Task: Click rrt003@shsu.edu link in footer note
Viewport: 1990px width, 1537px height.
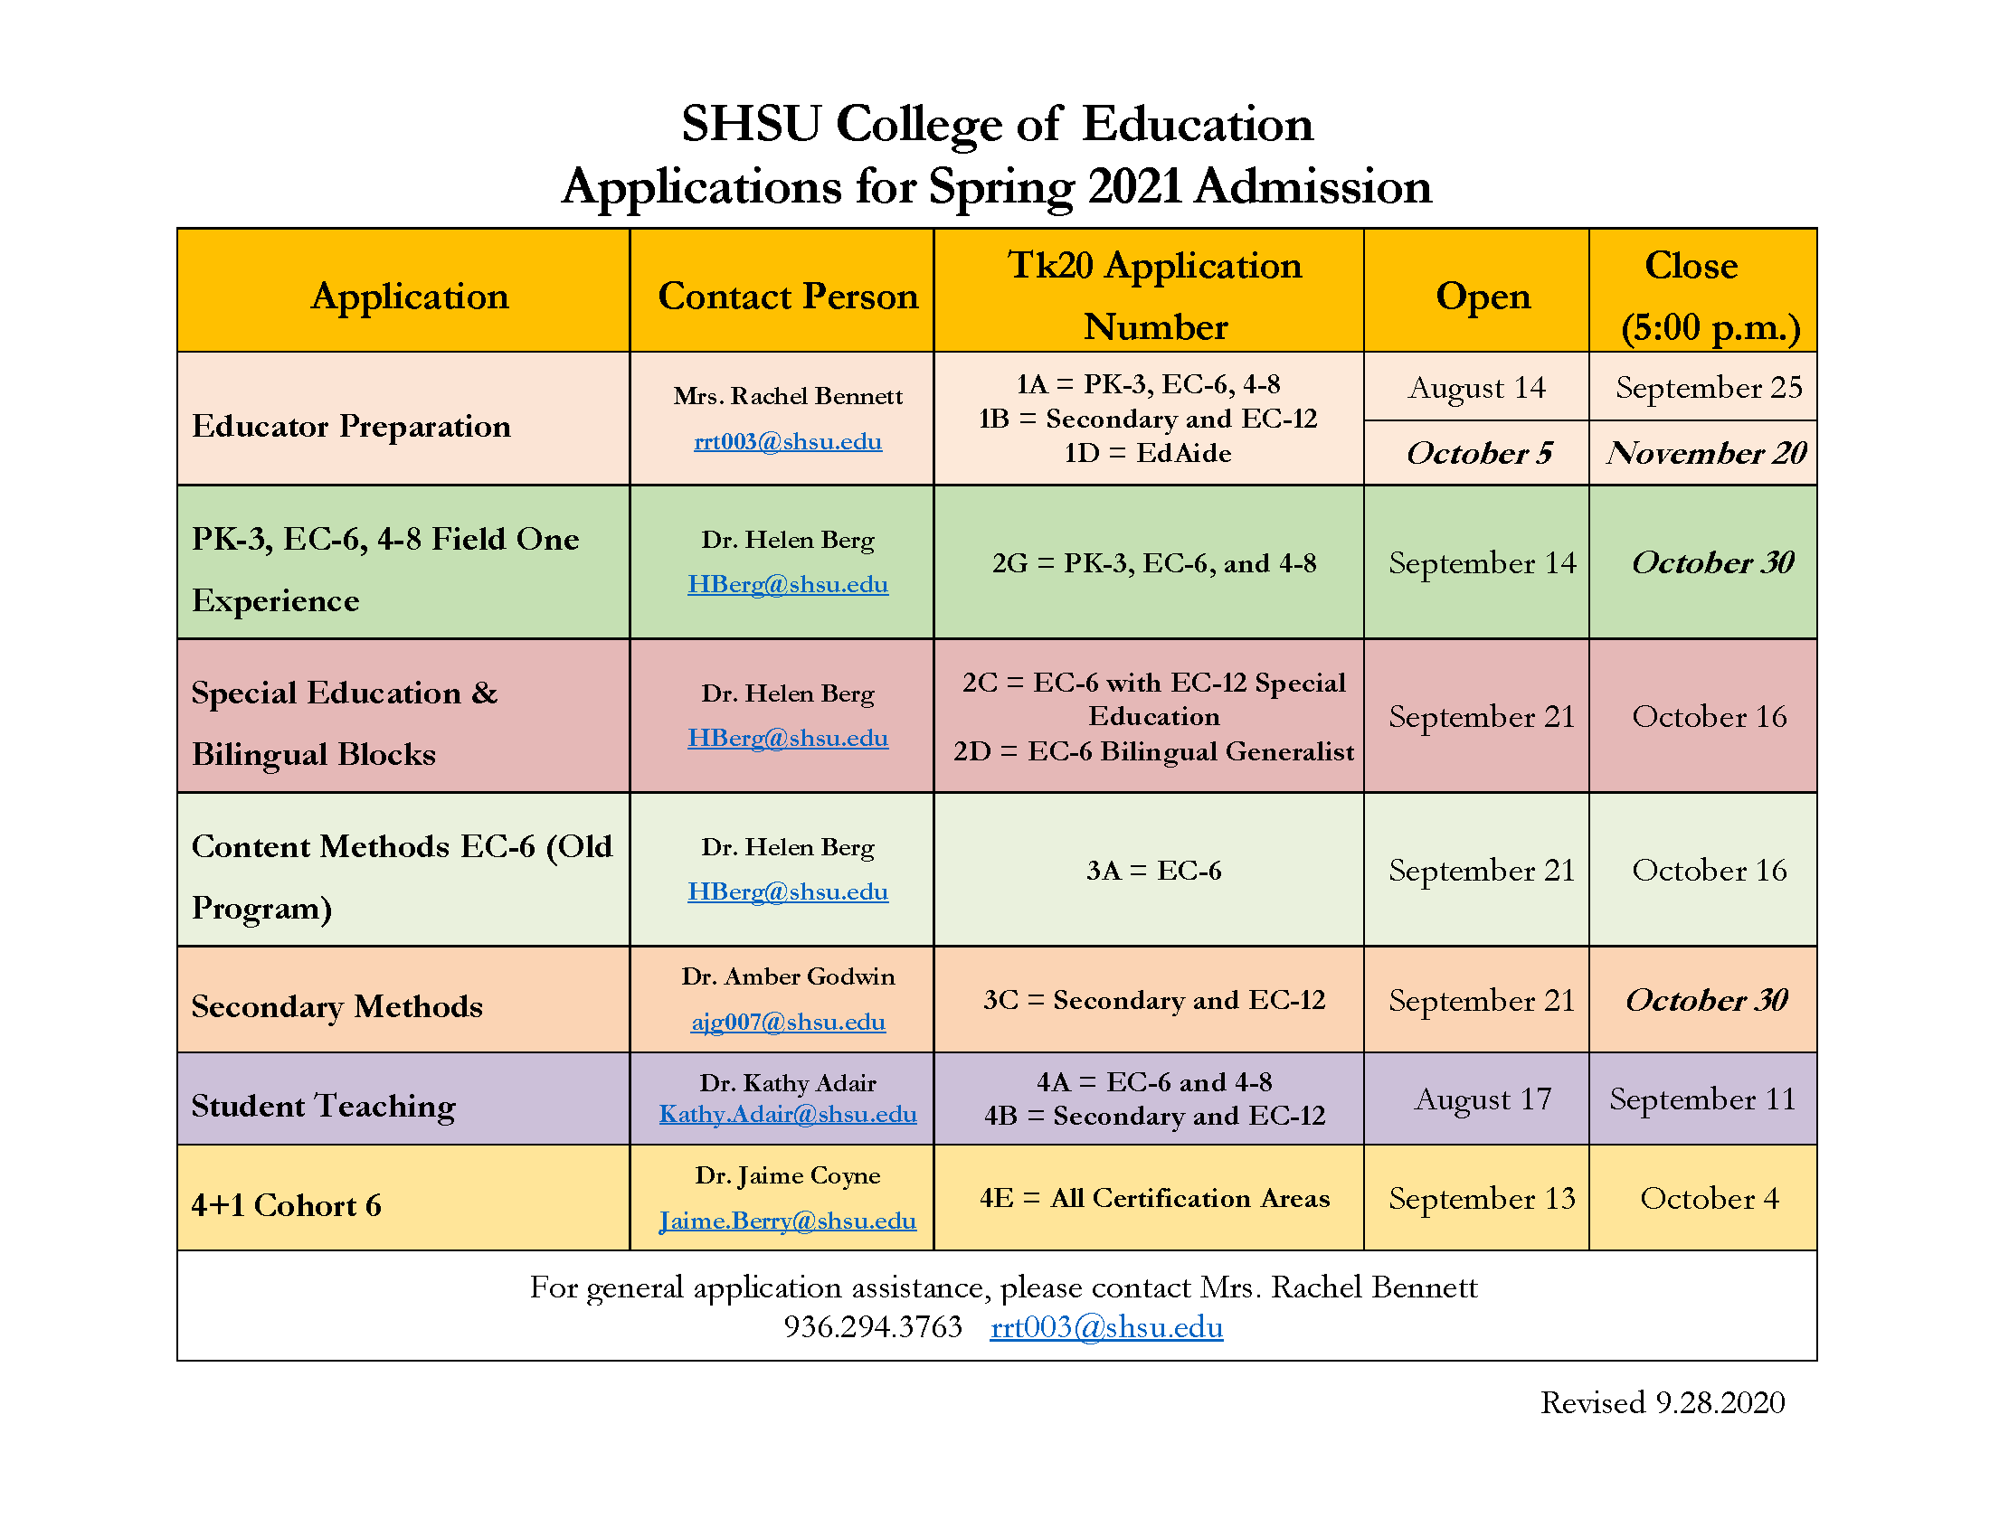Action: click(x=1106, y=1327)
